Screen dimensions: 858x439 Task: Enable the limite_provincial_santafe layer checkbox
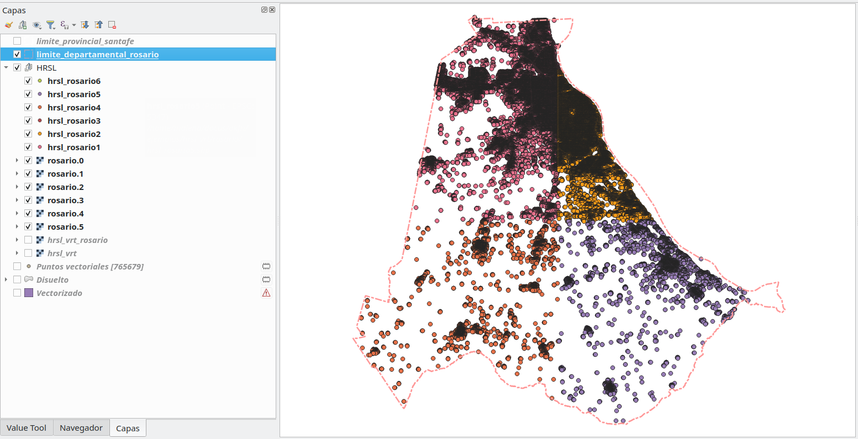[x=17, y=41]
